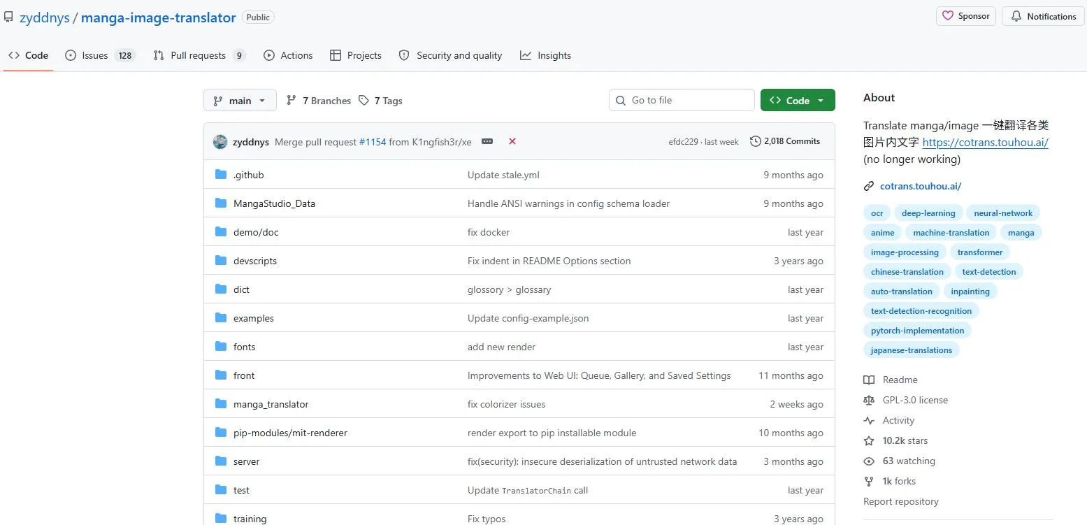Open the https://cotrans.touhou.ai/ description link

[x=986, y=142]
